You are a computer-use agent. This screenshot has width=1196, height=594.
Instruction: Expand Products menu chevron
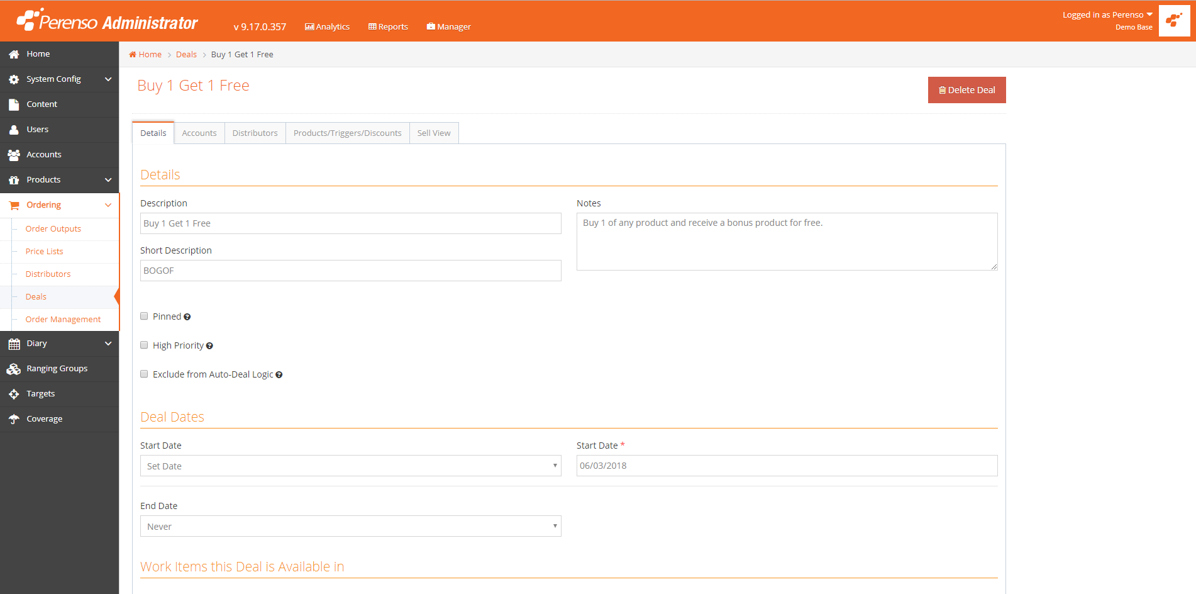108,180
